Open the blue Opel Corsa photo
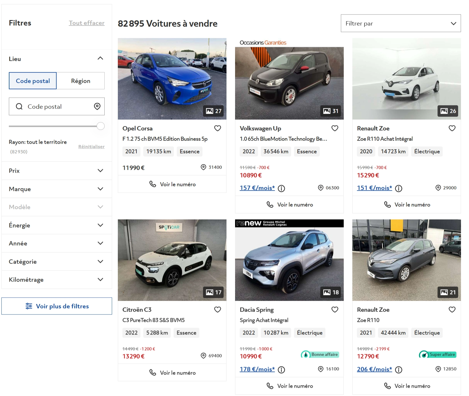The image size is (469, 396). [x=172, y=79]
